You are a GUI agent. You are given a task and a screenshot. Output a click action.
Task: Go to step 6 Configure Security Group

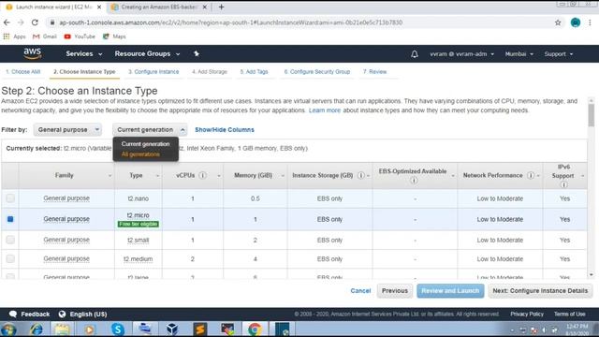click(x=317, y=72)
